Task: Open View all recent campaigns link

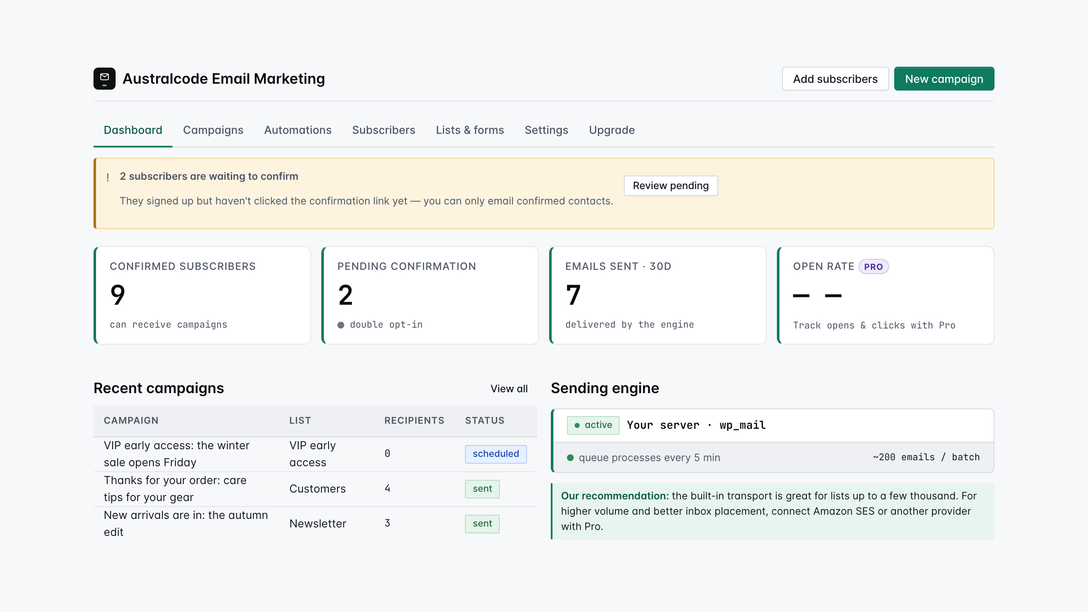Action: (x=509, y=389)
